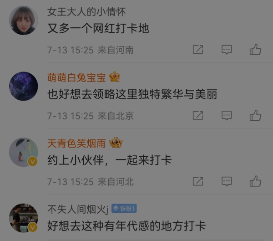Reply to 萌萌白兔宝宝's comment
The image size is (273, 241).
pos(227,115)
